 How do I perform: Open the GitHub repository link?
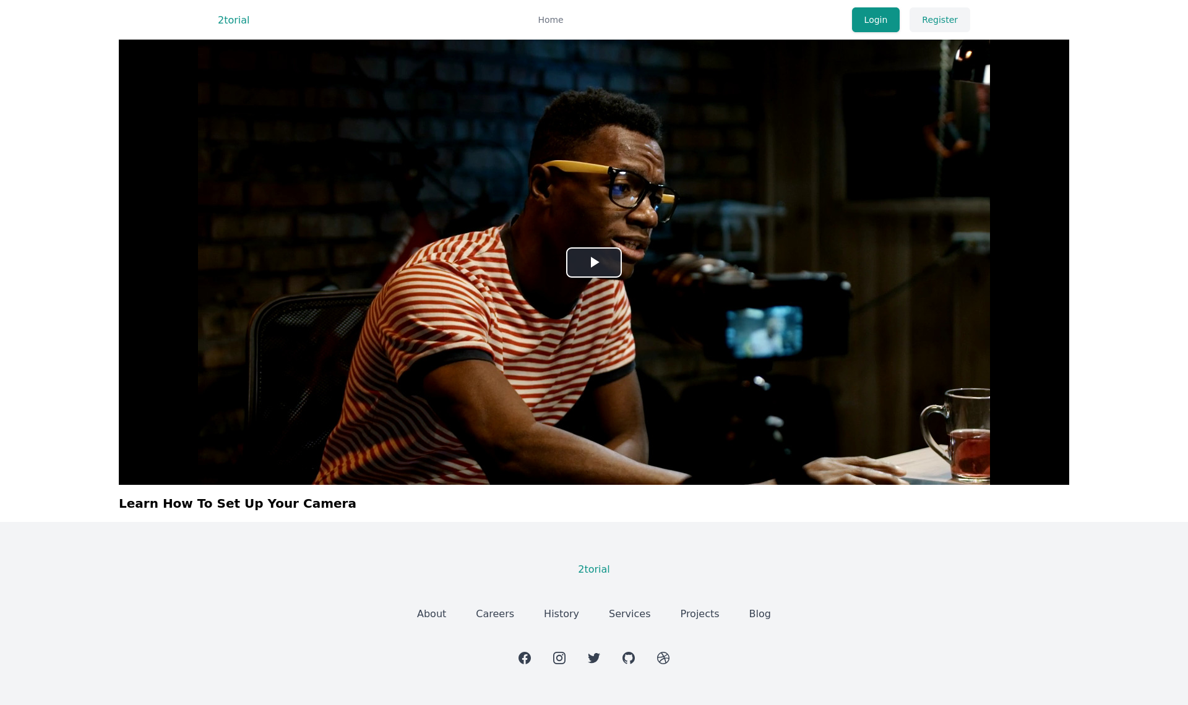tap(629, 658)
